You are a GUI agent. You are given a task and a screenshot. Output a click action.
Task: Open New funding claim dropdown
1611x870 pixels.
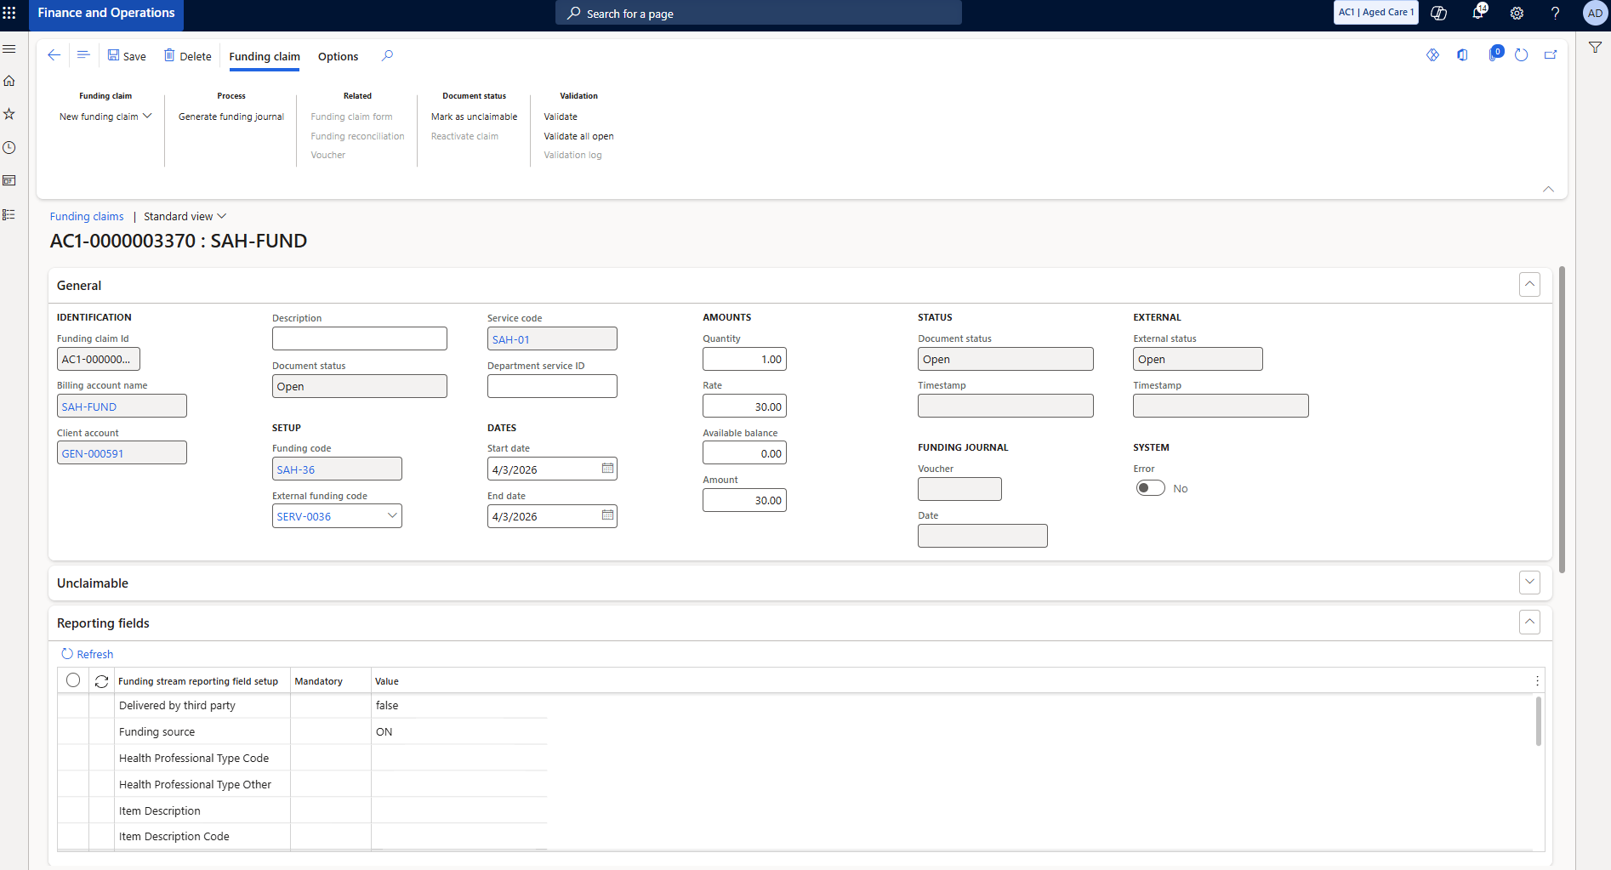[x=105, y=117]
